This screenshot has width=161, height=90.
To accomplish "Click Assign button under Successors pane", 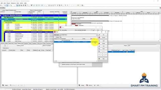I will tap(82, 85).
